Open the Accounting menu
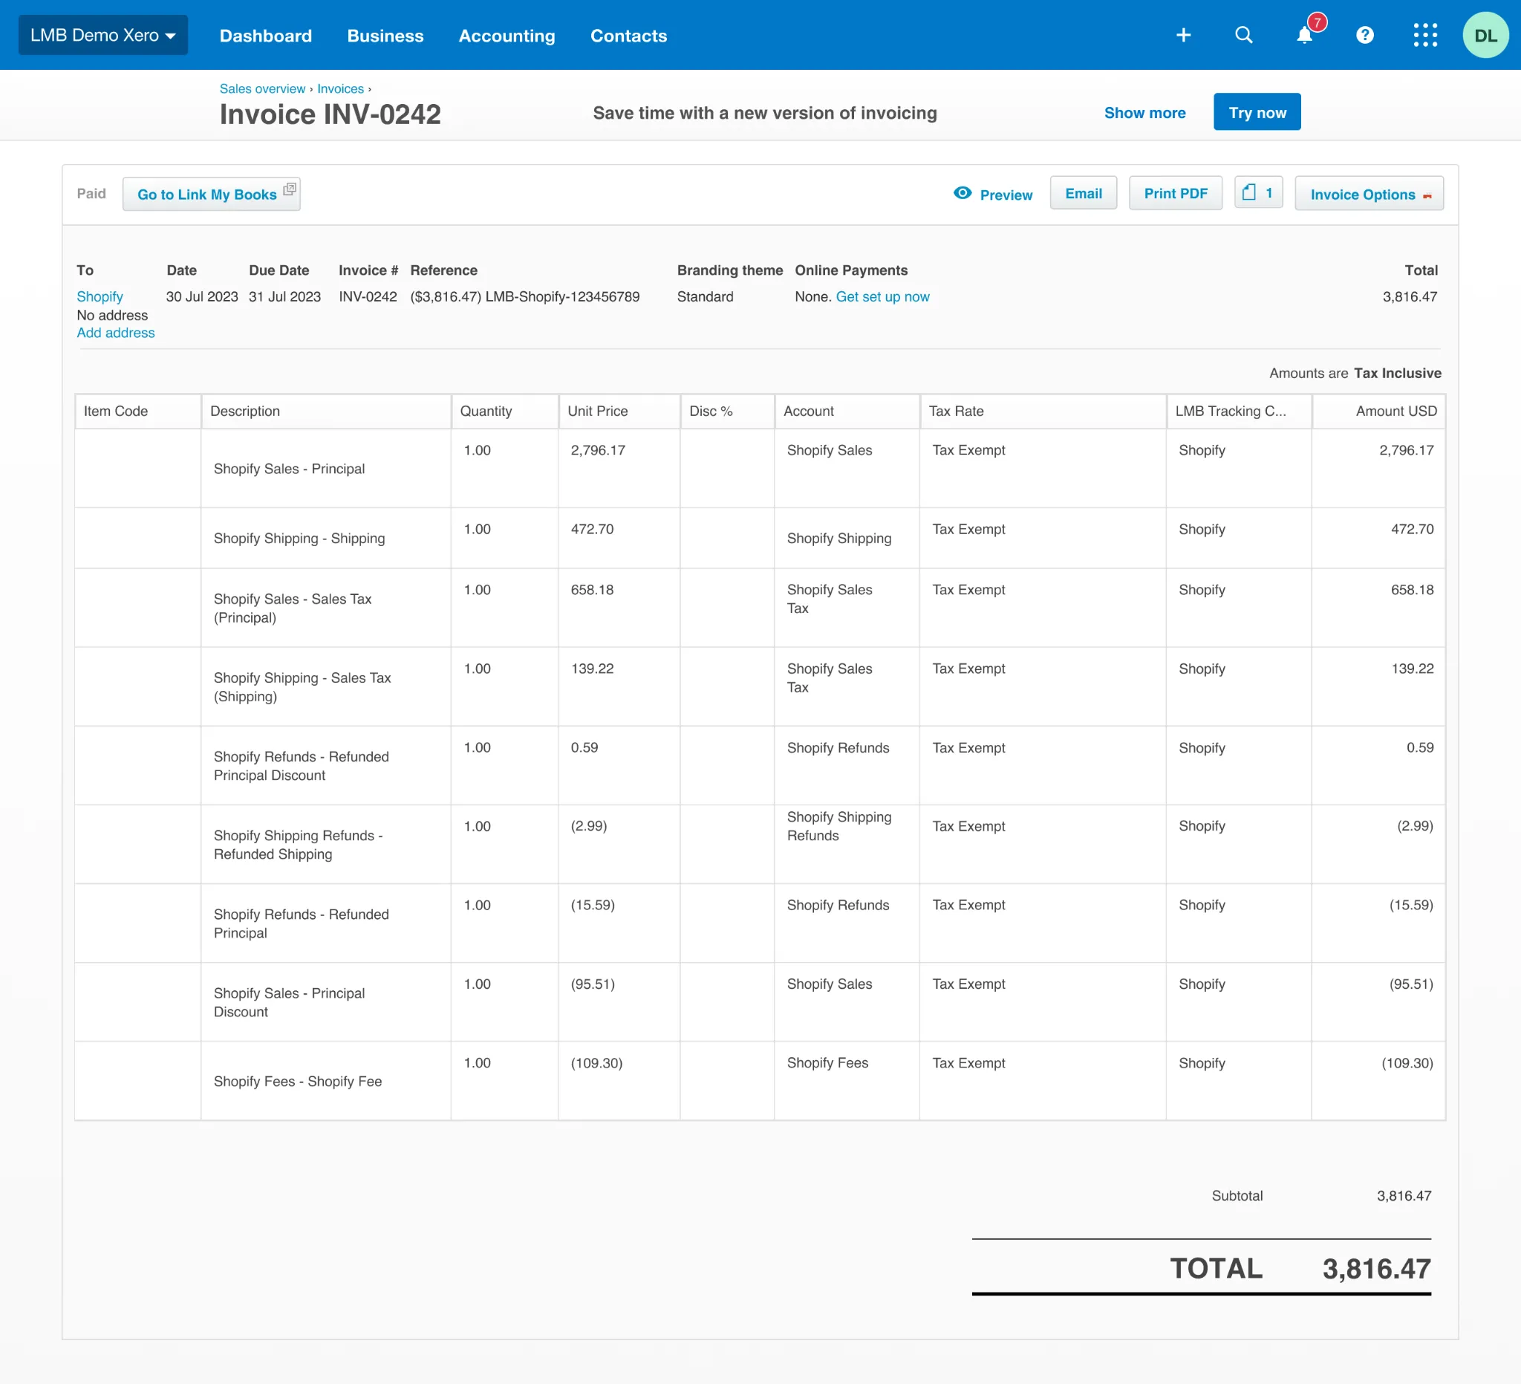The width and height of the screenshot is (1521, 1384). click(x=507, y=36)
